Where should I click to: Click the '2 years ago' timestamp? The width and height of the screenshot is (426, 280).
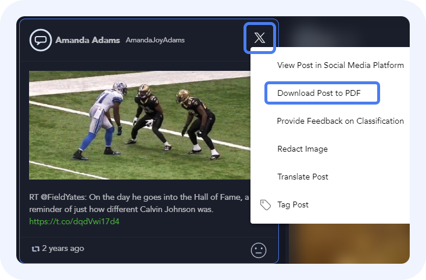click(x=63, y=249)
